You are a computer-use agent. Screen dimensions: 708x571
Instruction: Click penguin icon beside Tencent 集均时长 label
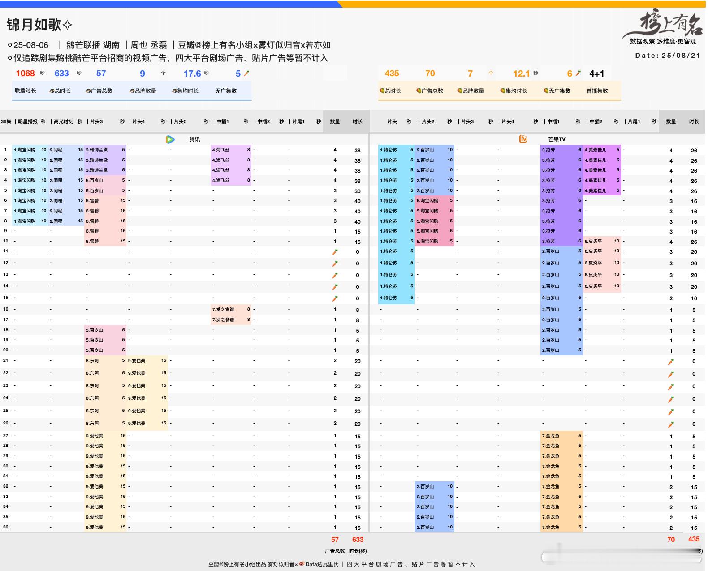click(x=174, y=91)
